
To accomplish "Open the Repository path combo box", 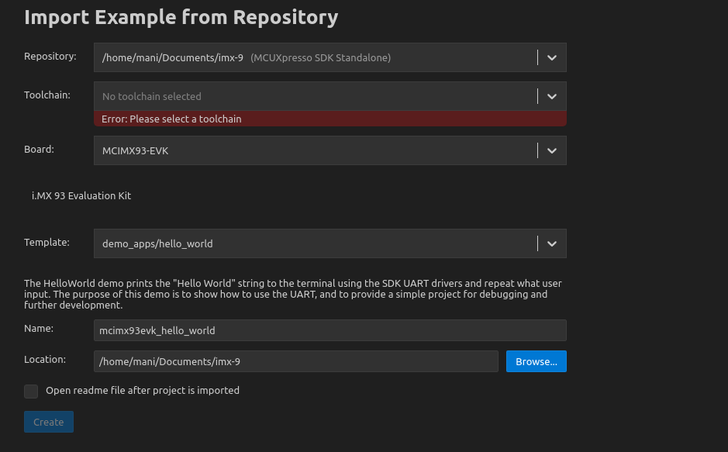I will click(x=314, y=57).
